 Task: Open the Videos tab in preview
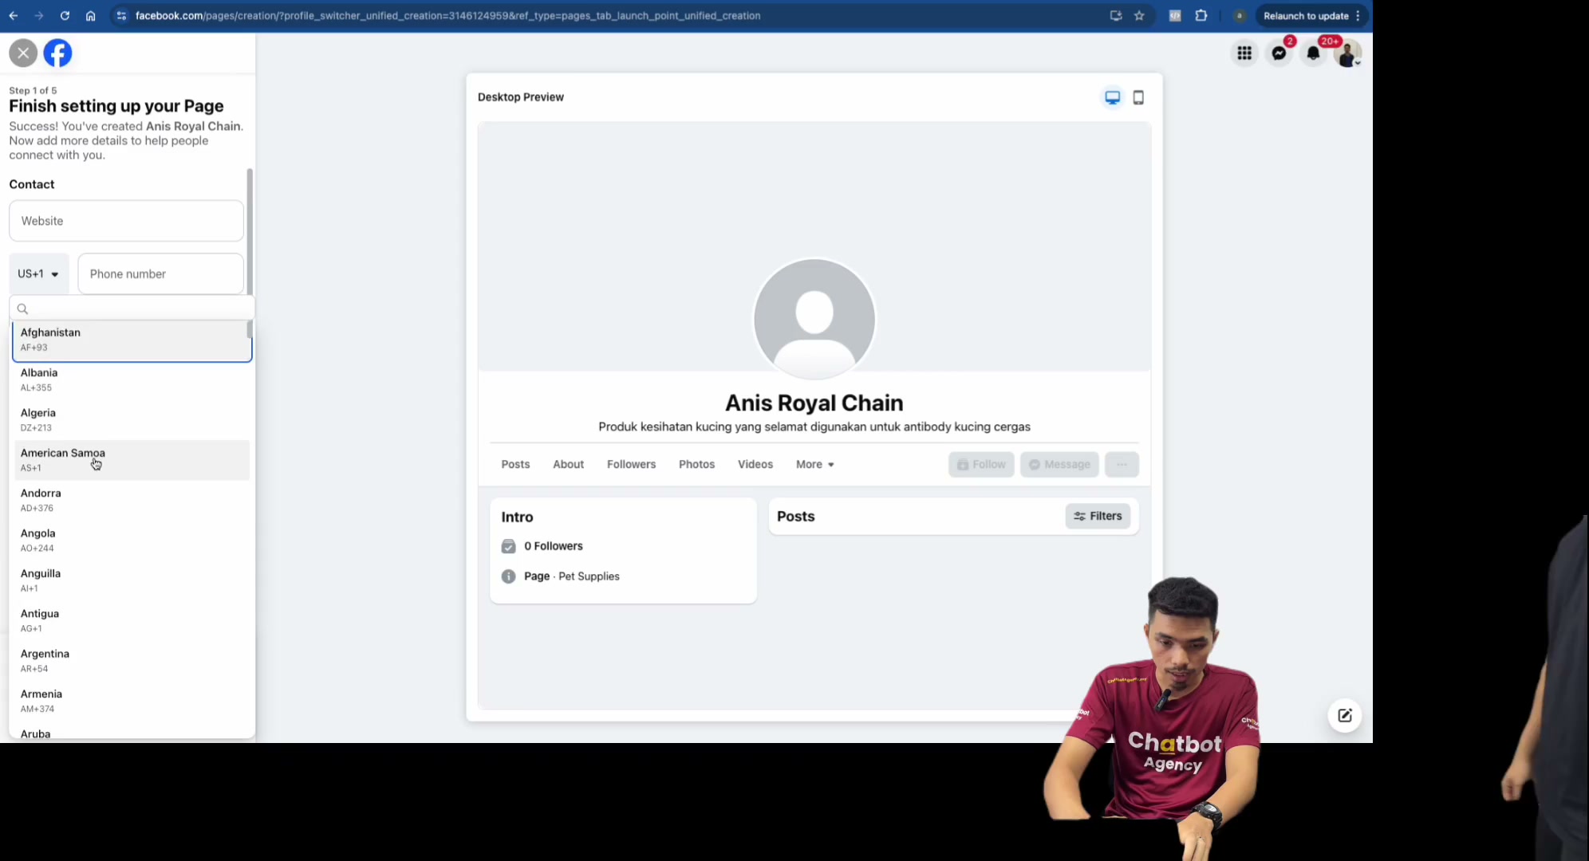point(755,464)
